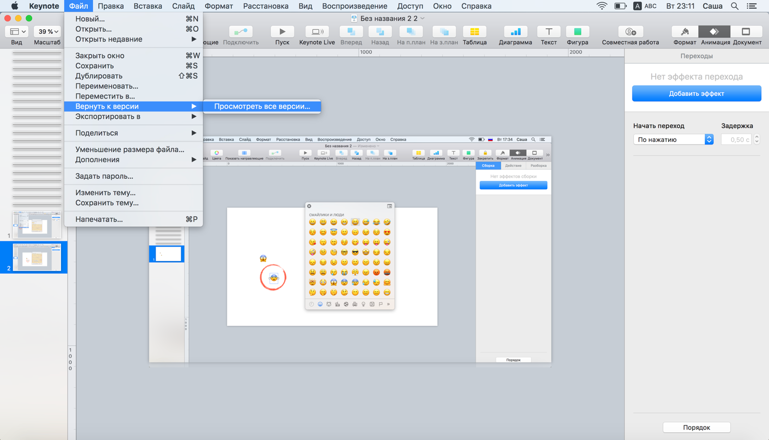Open the Формат inspector
This screenshot has width=769, height=440.
click(x=684, y=32)
